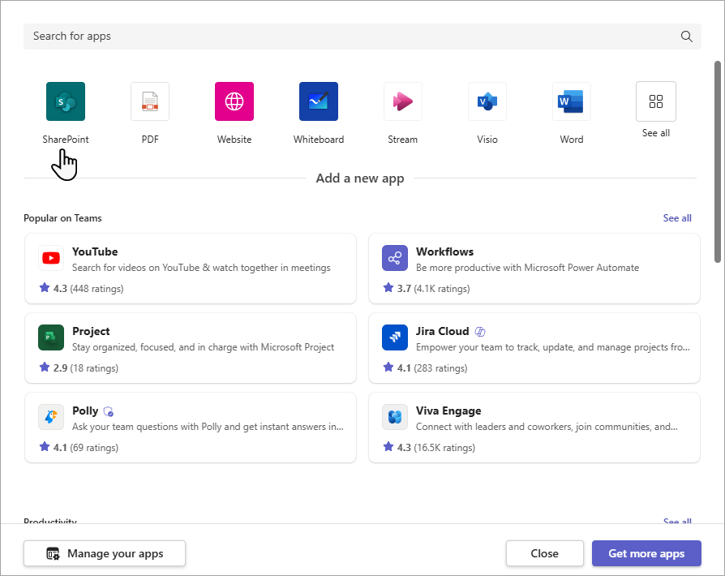This screenshot has width=725, height=576.
Task: Click the search magnifier icon
Action: click(x=686, y=37)
